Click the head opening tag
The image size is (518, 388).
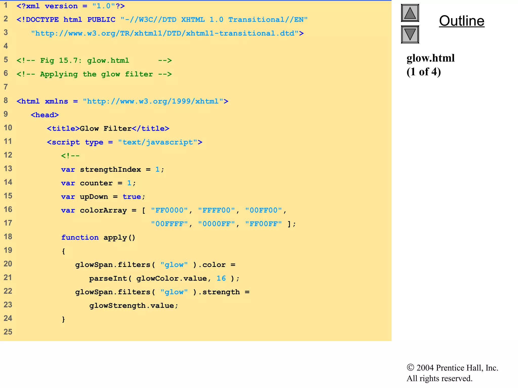click(45, 115)
